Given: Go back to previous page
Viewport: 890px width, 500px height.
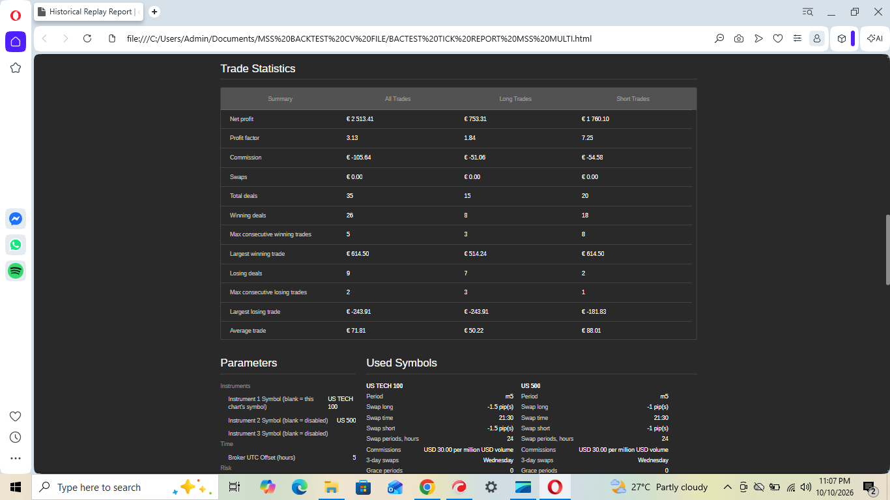Looking at the screenshot, I should (x=44, y=38).
